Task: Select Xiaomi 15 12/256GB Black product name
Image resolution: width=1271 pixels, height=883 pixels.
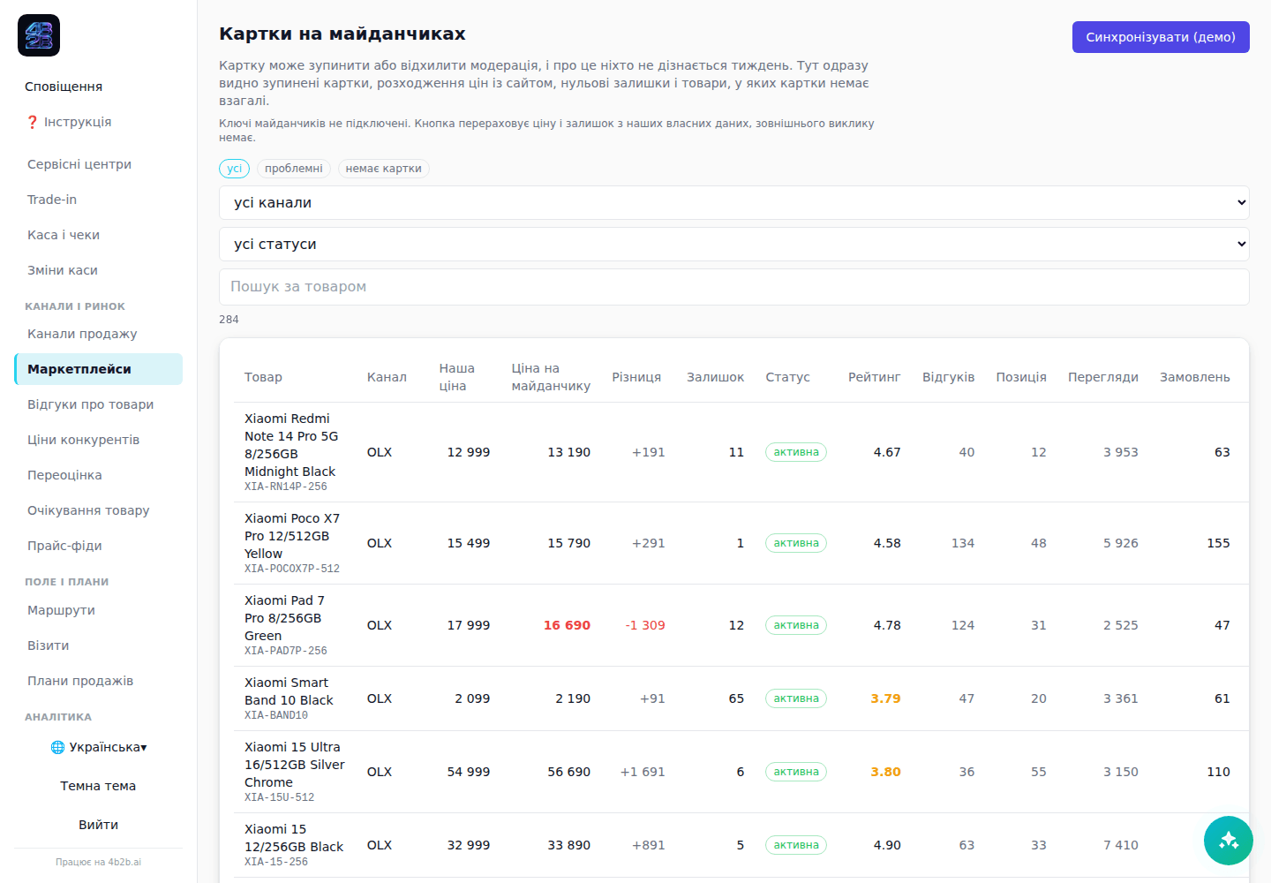Action: click(x=294, y=838)
